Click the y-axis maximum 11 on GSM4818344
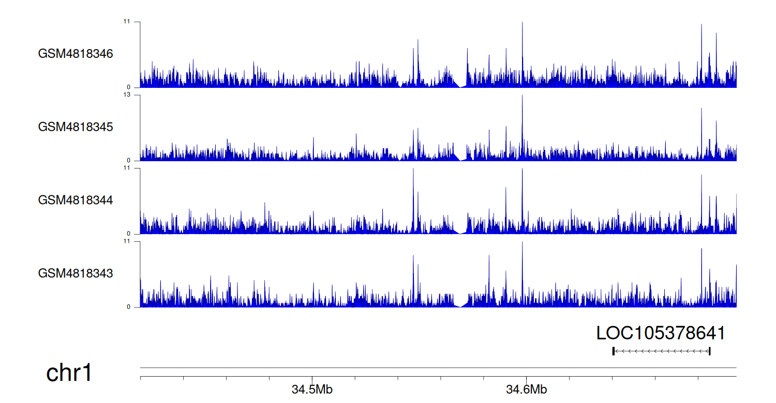This screenshot has width=776, height=403. coord(127,168)
